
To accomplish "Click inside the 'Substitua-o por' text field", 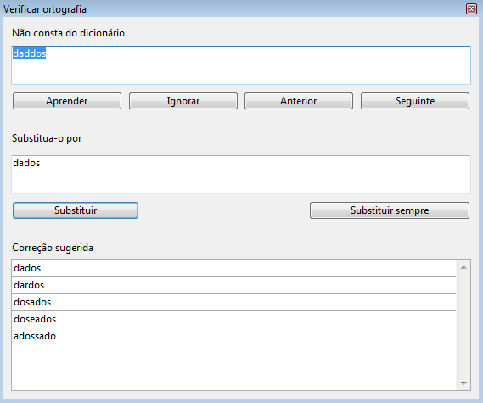I will (241, 175).
